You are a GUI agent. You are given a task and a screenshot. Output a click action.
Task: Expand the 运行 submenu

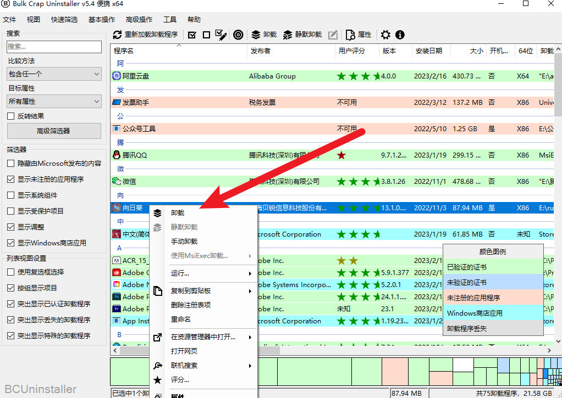[x=250, y=273]
